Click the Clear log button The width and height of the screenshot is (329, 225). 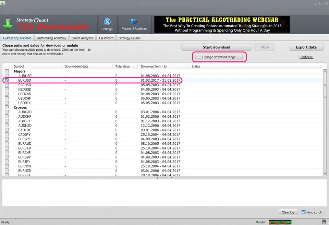coord(288,212)
